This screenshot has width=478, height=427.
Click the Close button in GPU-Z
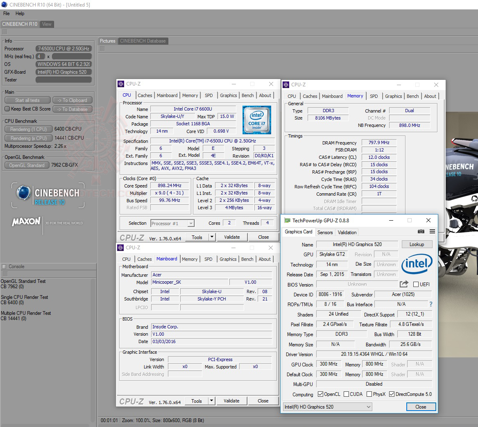421,407
